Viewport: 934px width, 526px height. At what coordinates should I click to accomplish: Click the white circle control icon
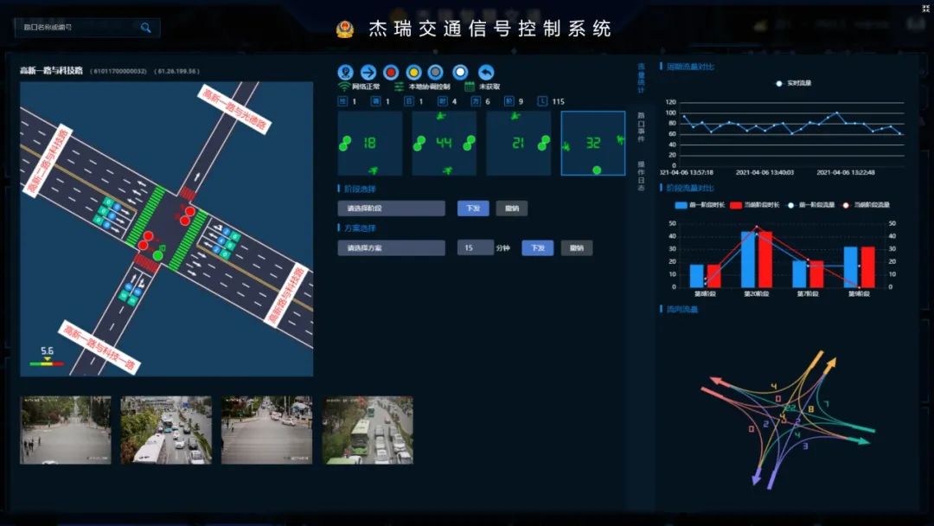(461, 73)
